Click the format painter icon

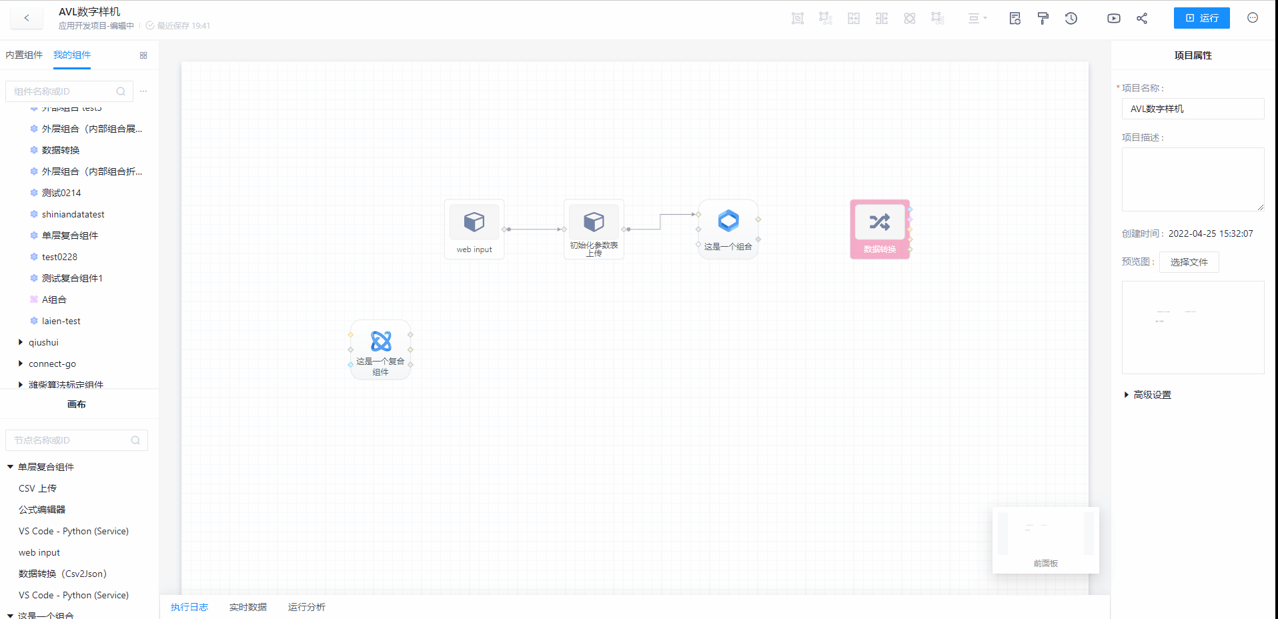1043,19
